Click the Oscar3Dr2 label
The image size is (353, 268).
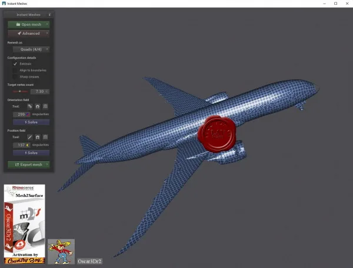coord(89,262)
